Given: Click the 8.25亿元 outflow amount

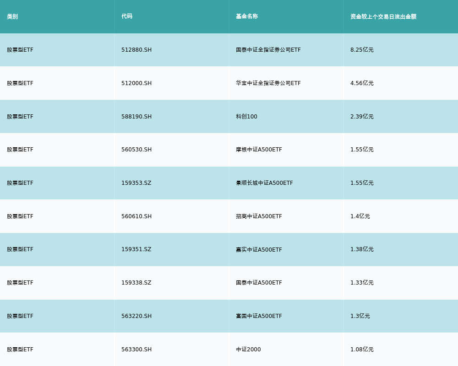Looking at the screenshot, I should point(362,50).
